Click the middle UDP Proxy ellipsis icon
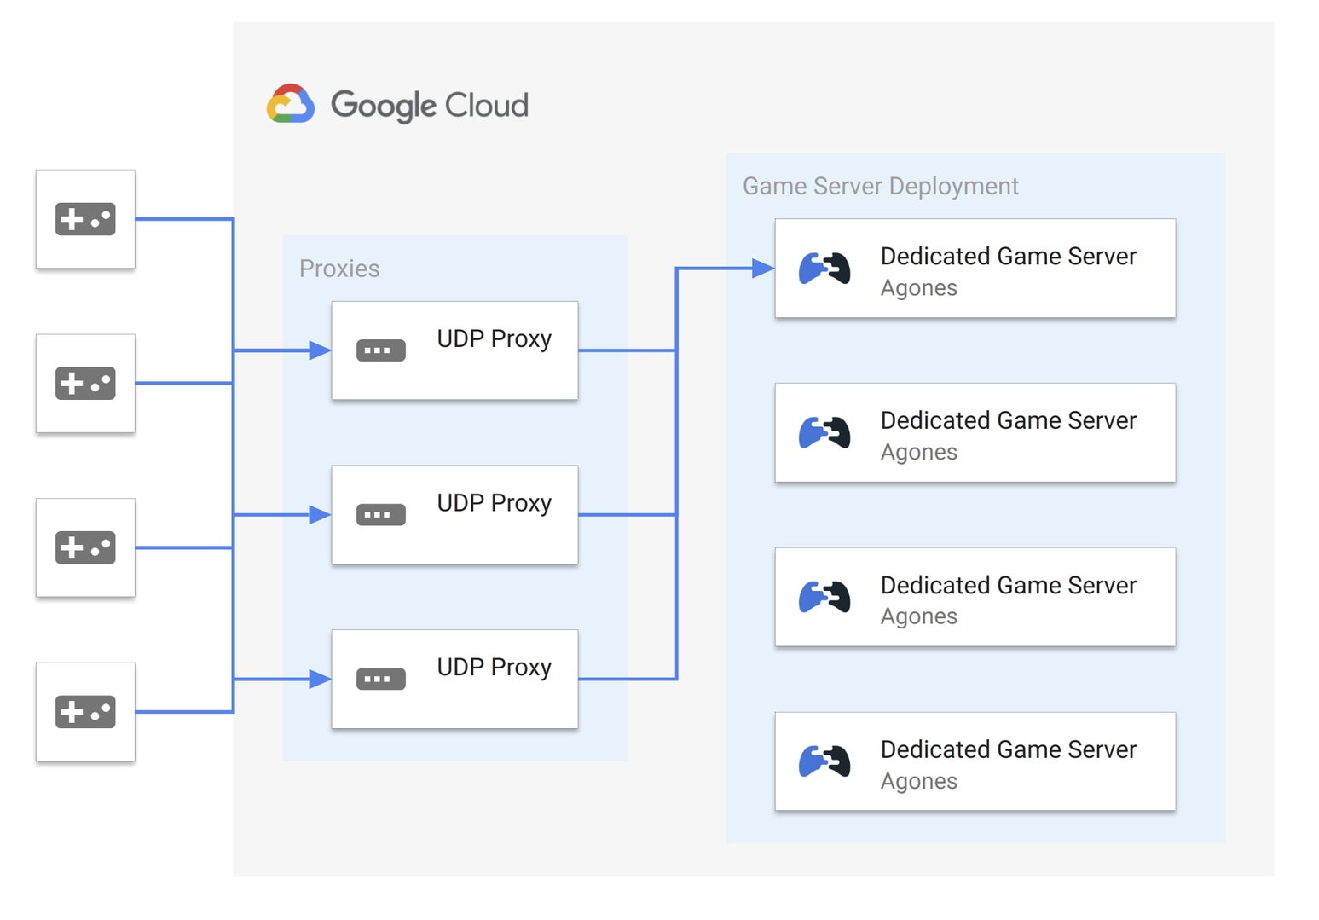Screen dimensions: 1319x920 (380, 514)
